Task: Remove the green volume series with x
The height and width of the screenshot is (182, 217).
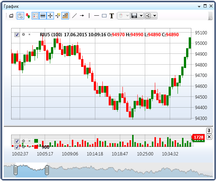Action: (29, 141)
